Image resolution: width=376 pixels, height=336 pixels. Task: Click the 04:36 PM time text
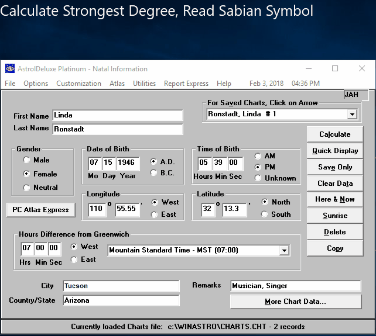point(306,84)
